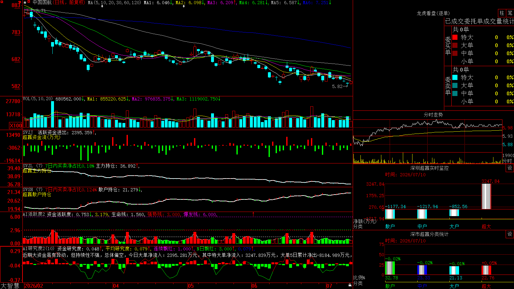Click the star favorite icon beside 中国国航

25,3
